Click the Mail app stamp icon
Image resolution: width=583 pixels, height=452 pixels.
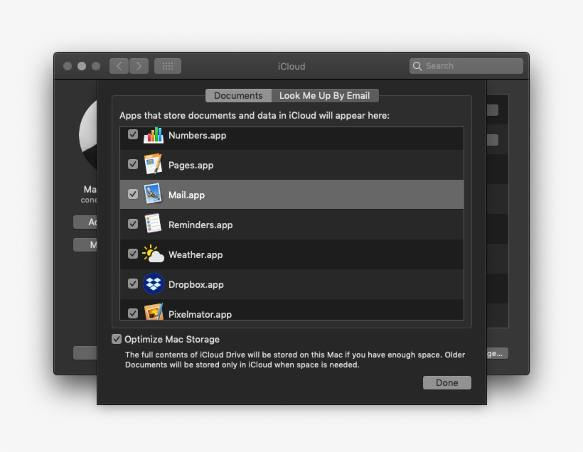(154, 195)
